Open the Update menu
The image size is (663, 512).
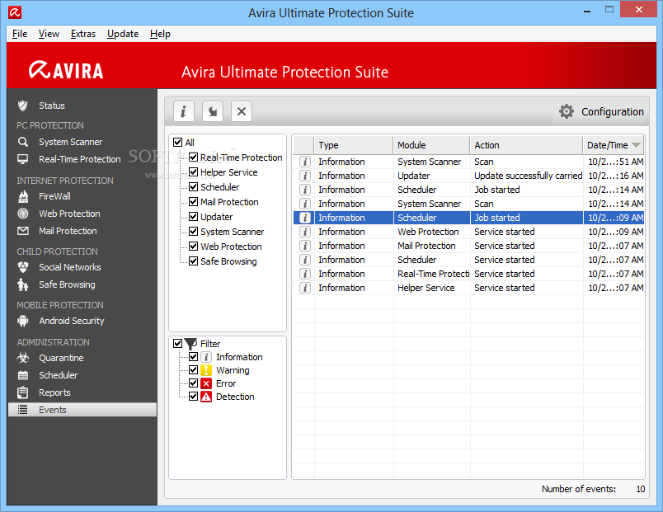[123, 34]
